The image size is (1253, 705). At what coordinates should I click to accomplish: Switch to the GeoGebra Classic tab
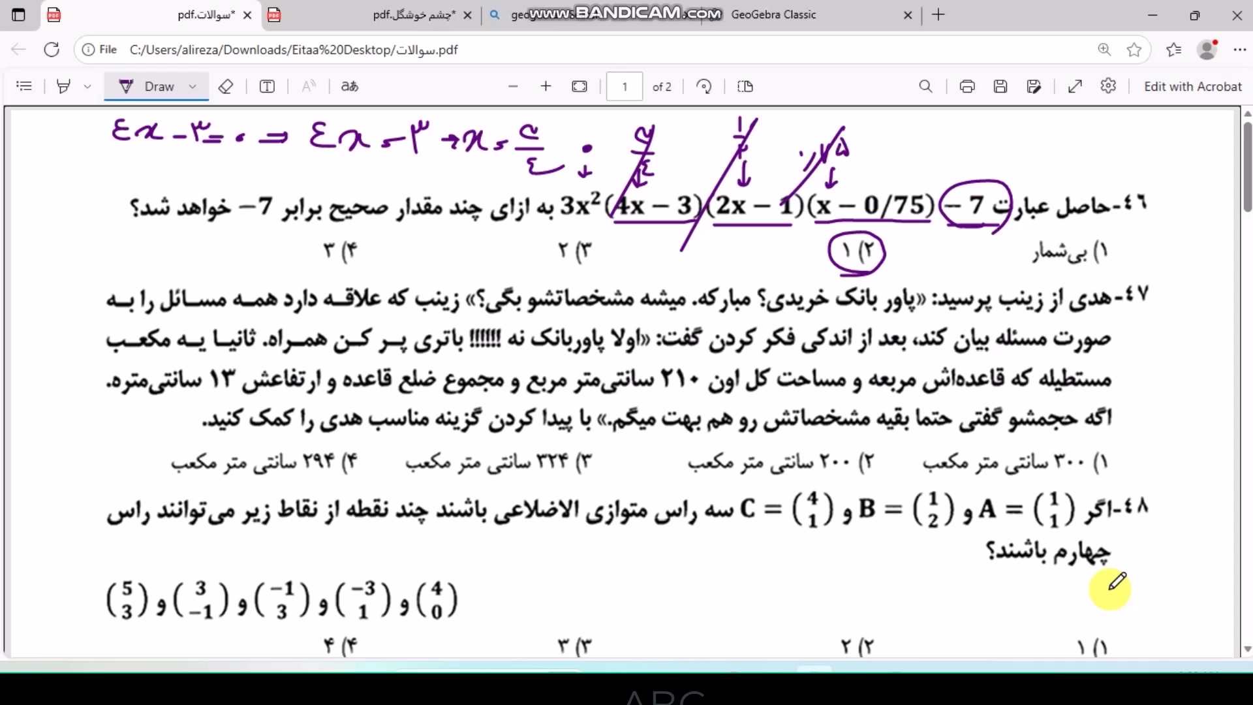click(x=773, y=14)
